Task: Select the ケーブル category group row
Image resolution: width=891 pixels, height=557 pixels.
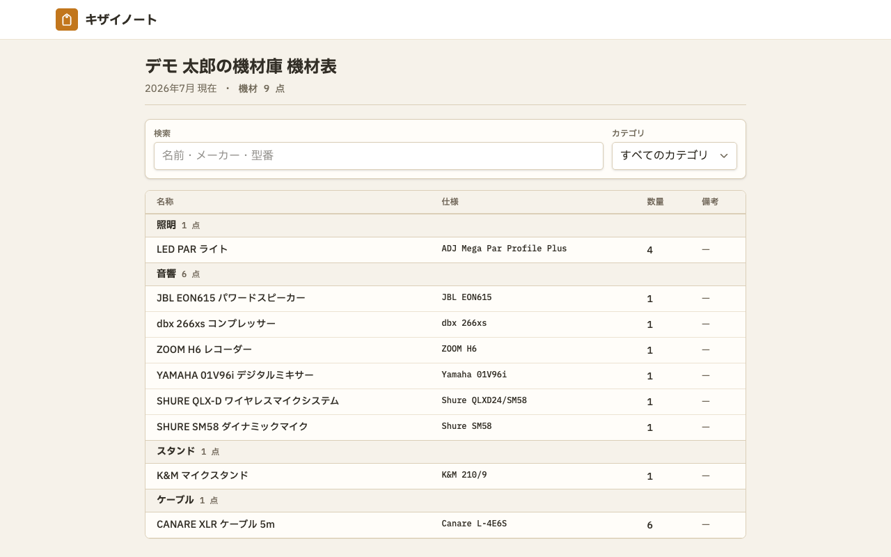Action: (445, 501)
